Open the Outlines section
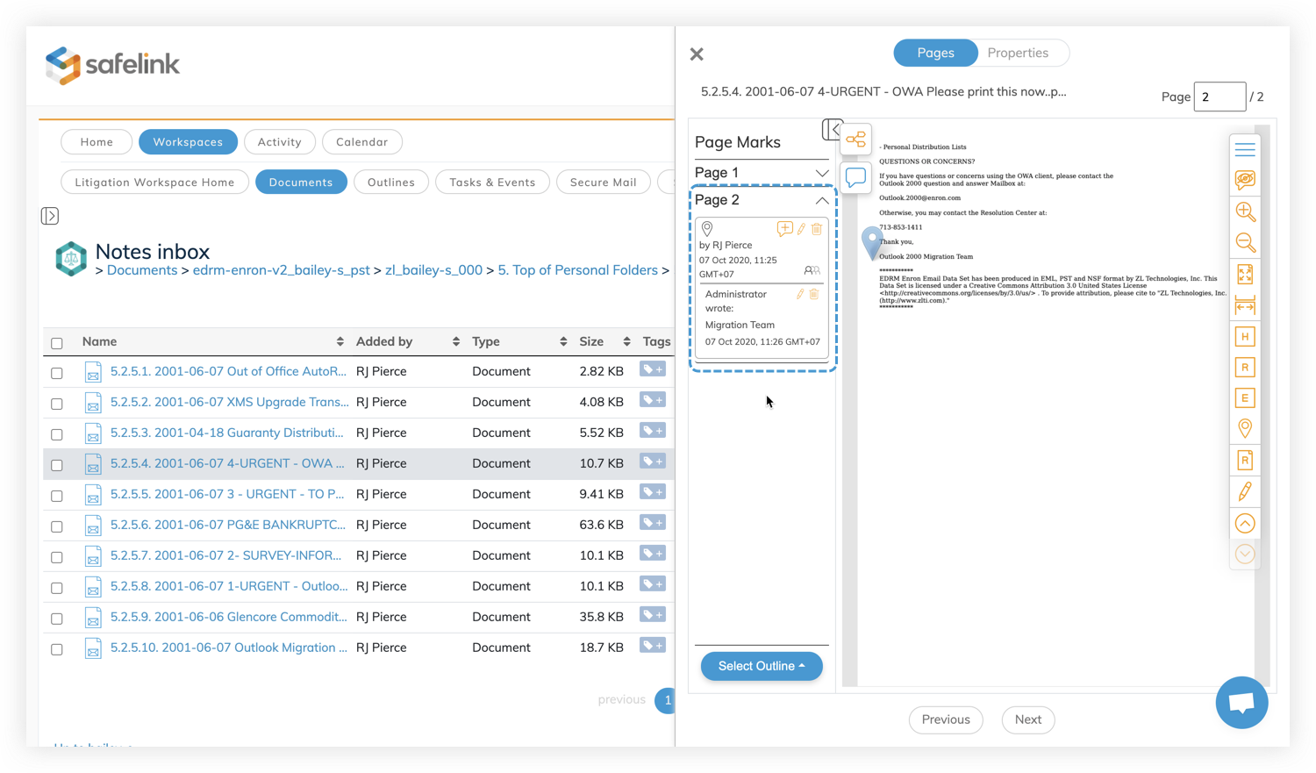 click(x=391, y=182)
